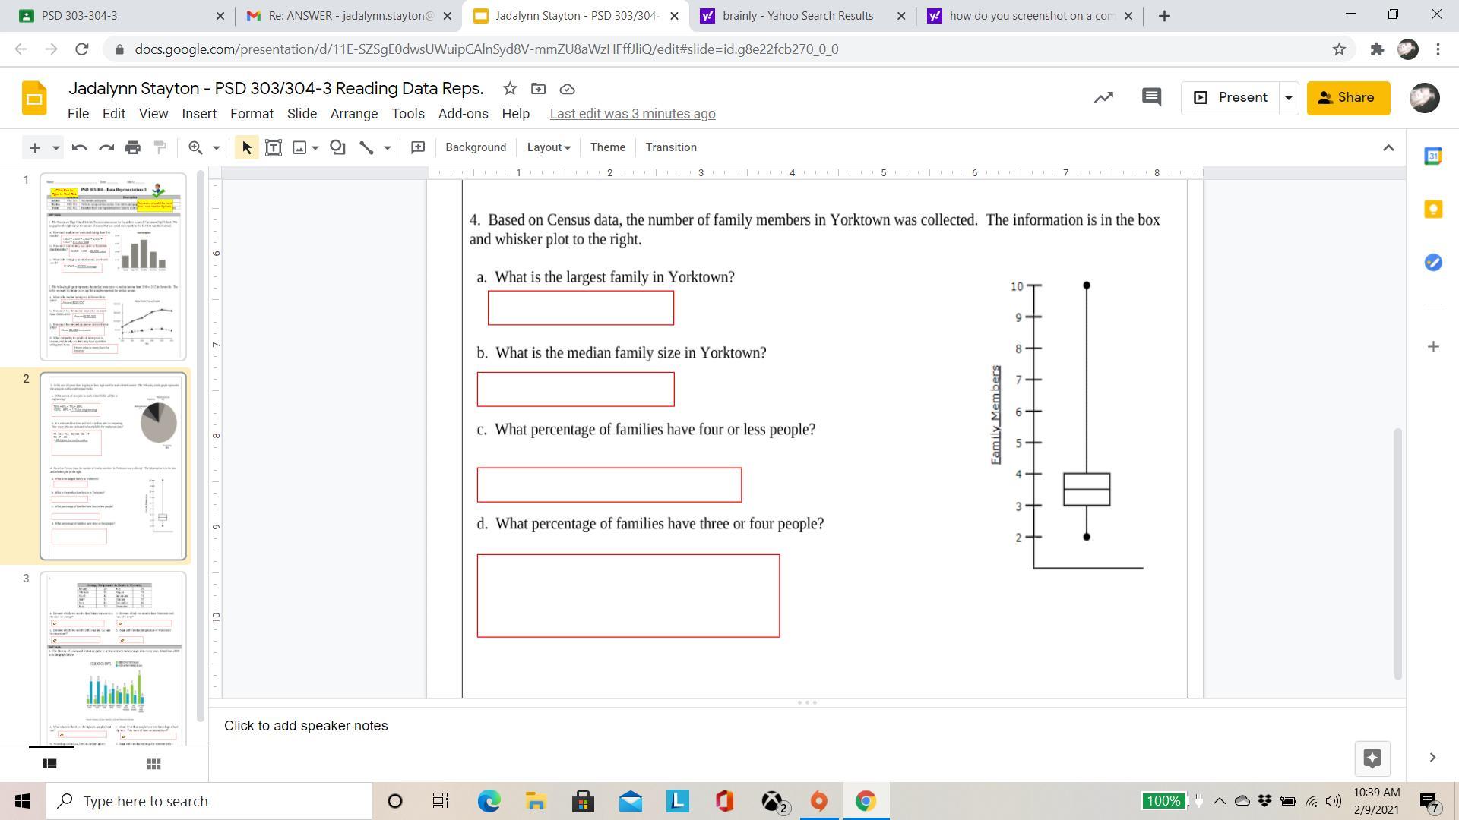Hide the menus with collapse arrow
The height and width of the screenshot is (820, 1459).
tap(1388, 147)
